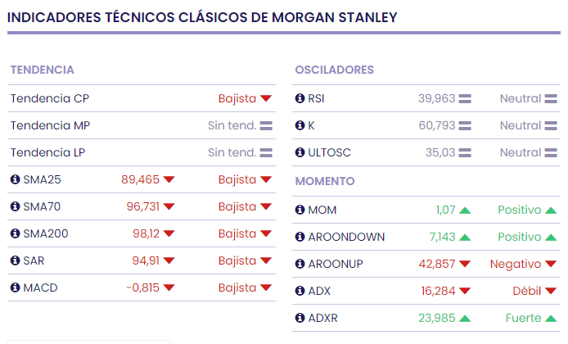The width and height of the screenshot is (568, 344).
Task: Click the RSI info icon
Action: pos(300,99)
